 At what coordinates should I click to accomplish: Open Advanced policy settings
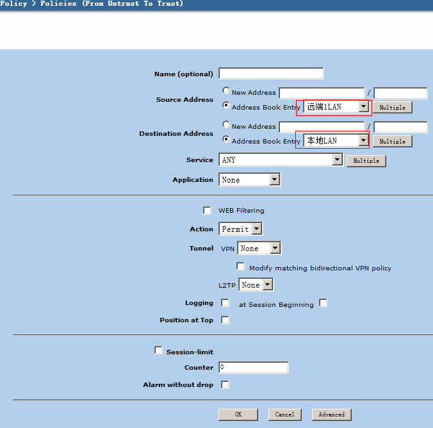(x=332, y=415)
